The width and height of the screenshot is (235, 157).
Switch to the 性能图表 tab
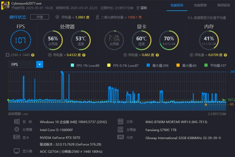(x=200, y=5)
